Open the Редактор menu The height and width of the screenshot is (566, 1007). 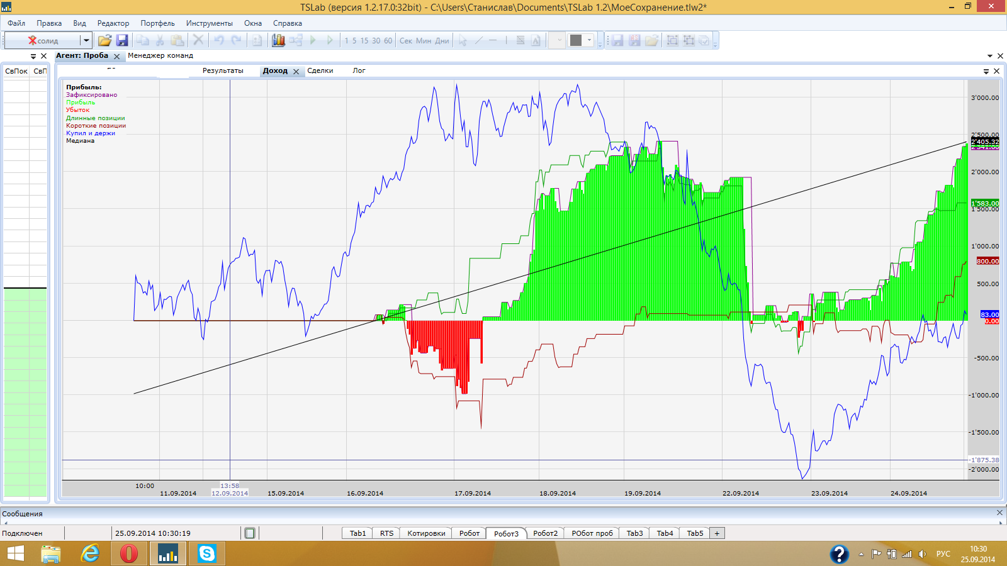coord(113,23)
